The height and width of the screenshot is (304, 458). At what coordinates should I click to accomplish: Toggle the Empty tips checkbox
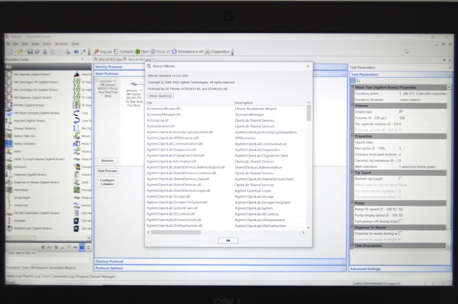[400, 111]
